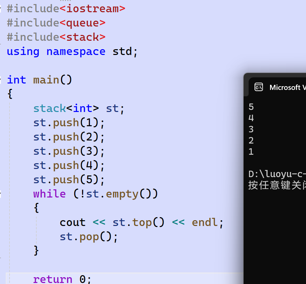Click the gutter marker beside the while line
This screenshot has width=306, height=284.
(x=1, y=194)
